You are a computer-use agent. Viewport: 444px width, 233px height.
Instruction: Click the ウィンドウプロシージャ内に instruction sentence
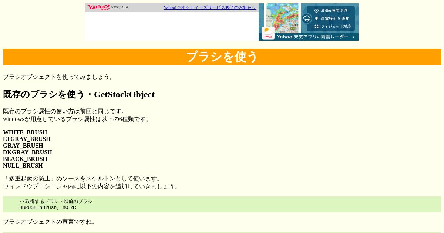[92, 186]
